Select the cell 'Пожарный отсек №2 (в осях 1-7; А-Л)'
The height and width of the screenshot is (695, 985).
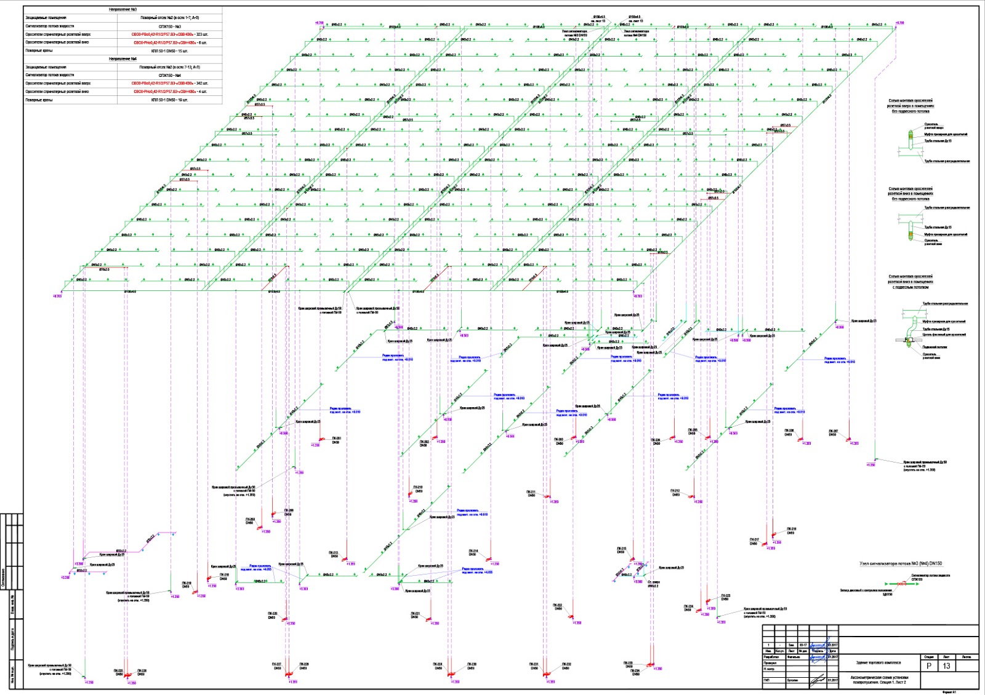(169, 18)
